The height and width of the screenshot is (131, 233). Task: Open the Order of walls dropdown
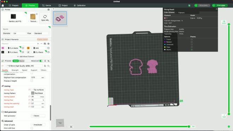tap(38, 125)
